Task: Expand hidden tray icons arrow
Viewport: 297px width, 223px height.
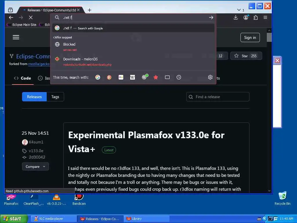Action: (265, 219)
